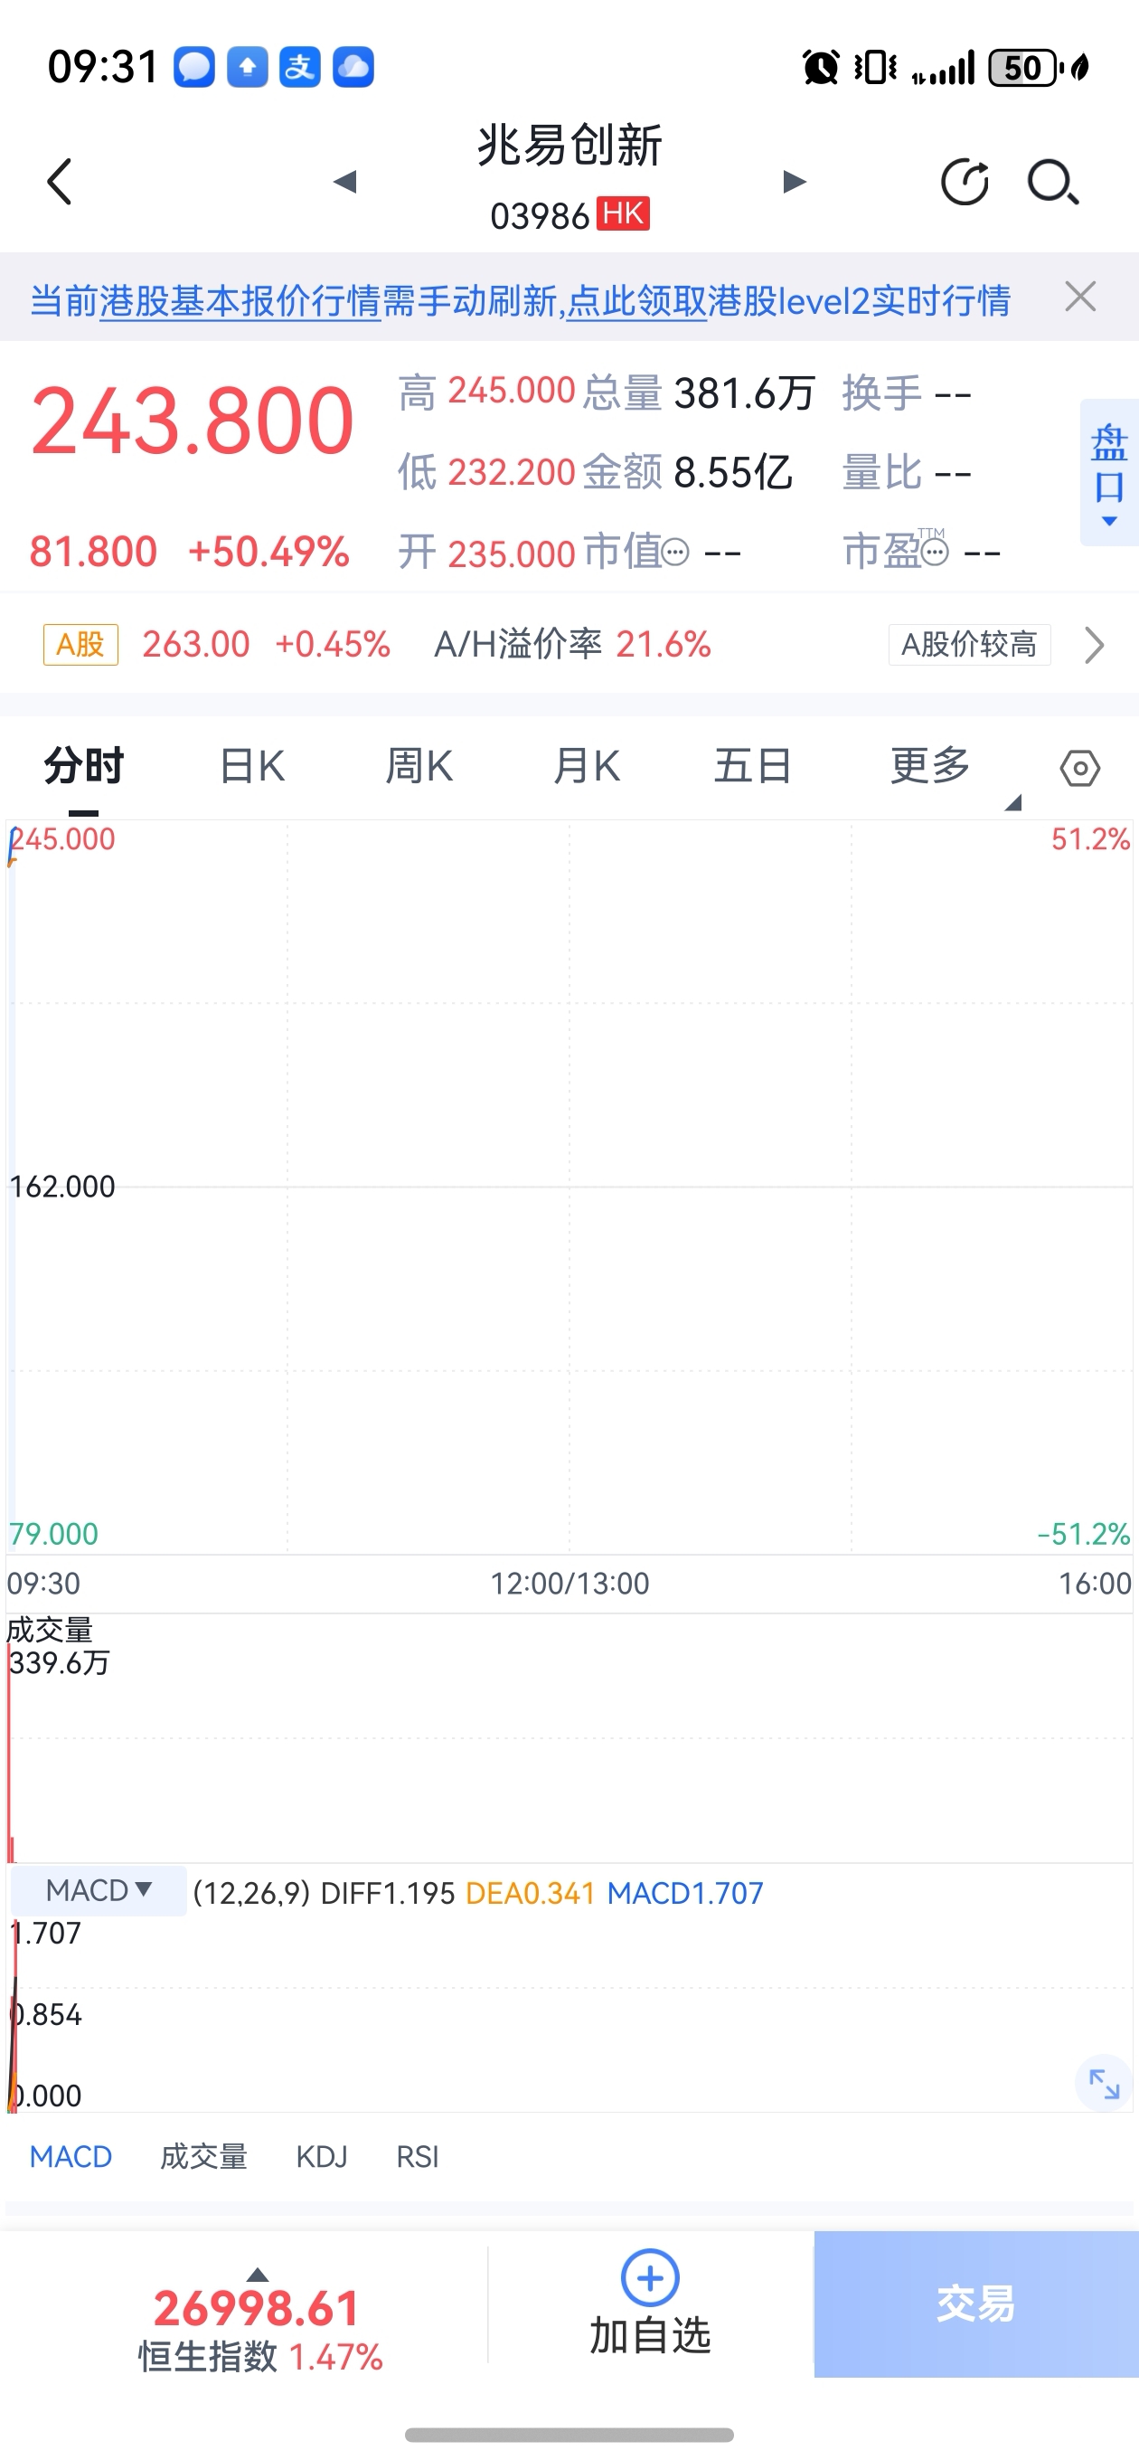Go to next stock arrow
The height and width of the screenshot is (2460, 1139).
(795, 182)
